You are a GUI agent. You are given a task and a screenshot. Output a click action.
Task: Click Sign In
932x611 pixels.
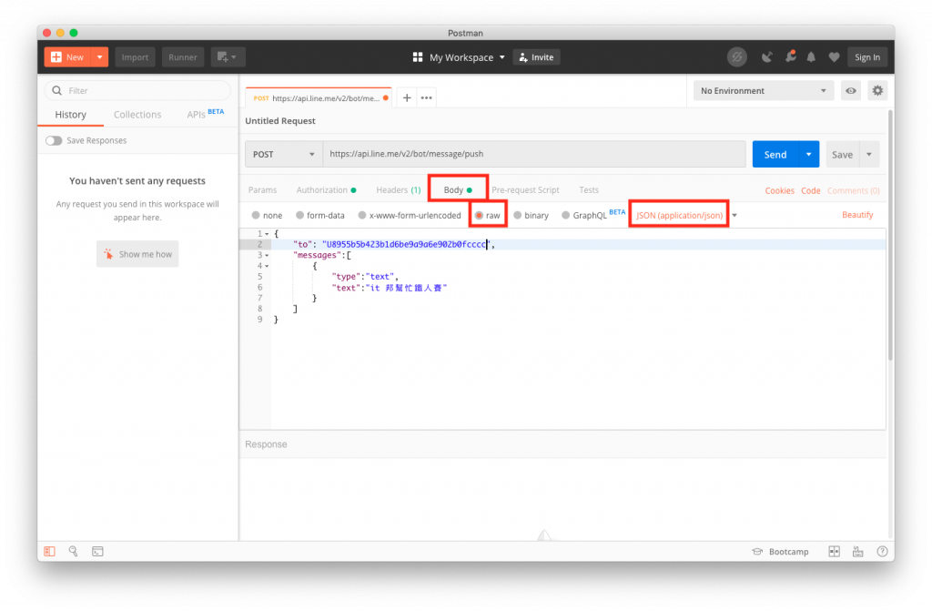867,57
